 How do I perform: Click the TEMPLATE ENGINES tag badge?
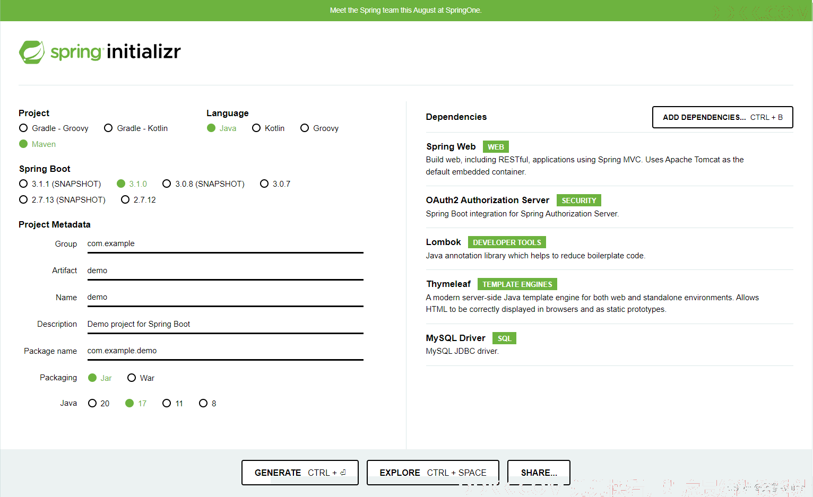pos(517,284)
